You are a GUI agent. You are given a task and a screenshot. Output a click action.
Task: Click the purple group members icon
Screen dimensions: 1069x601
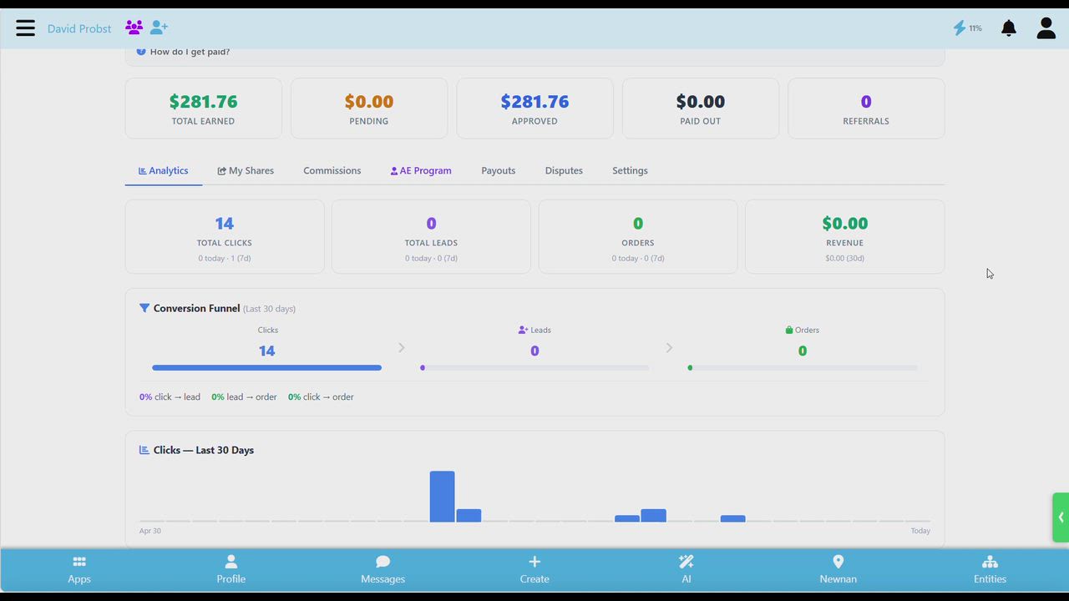coord(134,28)
